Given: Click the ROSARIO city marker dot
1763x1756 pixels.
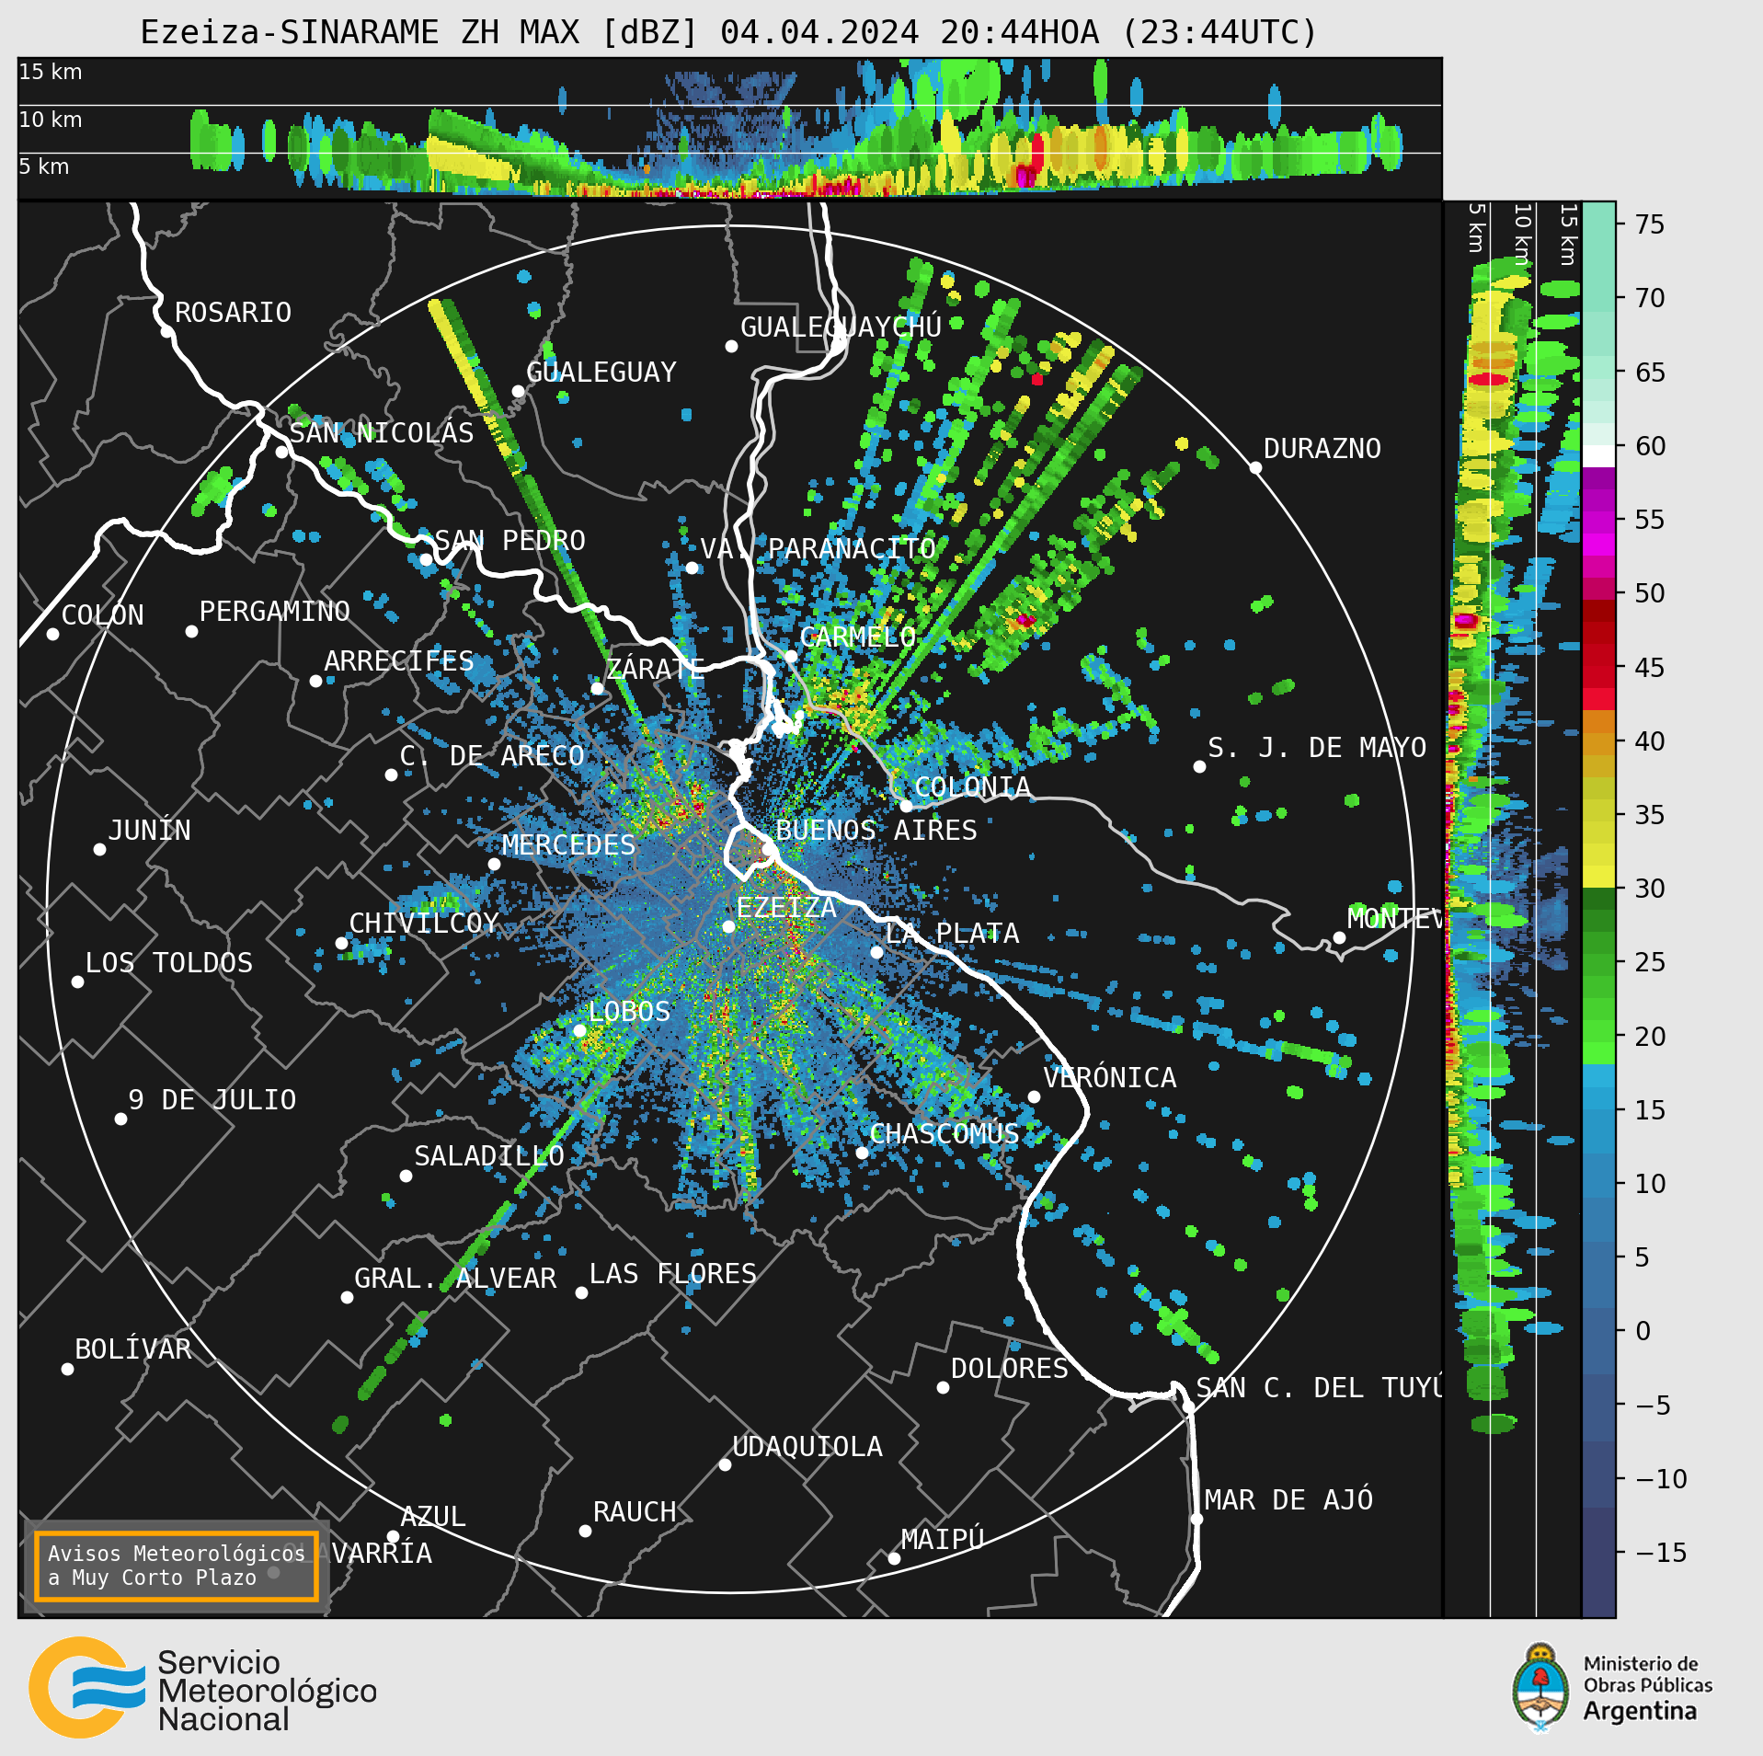Looking at the screenshot, I should tap(166, 332).
